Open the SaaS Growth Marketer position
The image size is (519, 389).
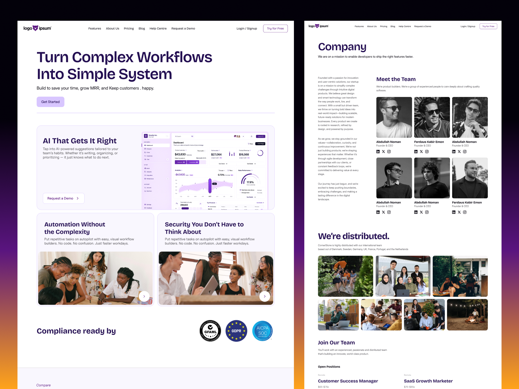coord(428,381)
